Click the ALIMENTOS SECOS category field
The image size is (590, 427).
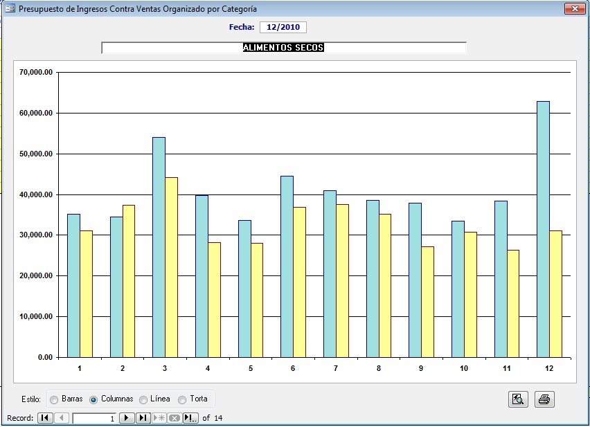click(284, 48)
